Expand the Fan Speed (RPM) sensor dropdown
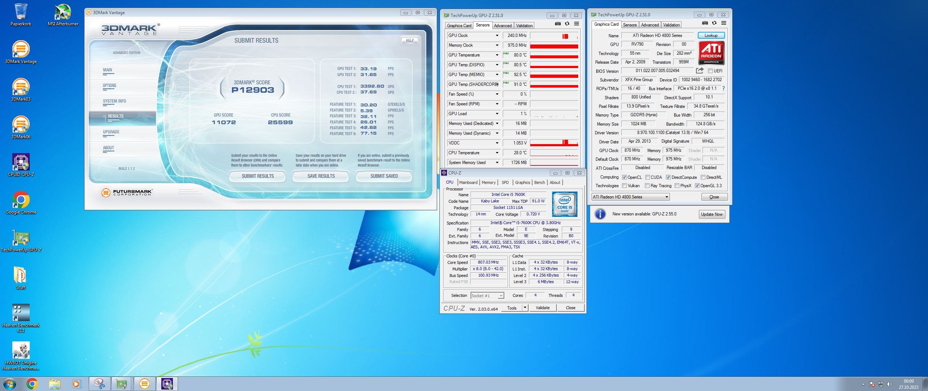The width and height of the screenshot is (928, 391). (x=497, y=104)
